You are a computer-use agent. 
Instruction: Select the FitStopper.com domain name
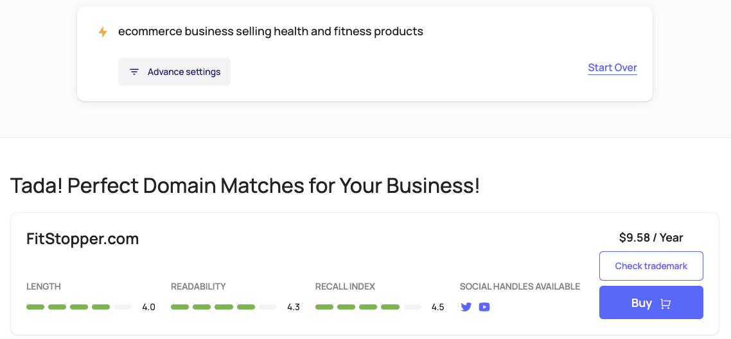(83, 239)
